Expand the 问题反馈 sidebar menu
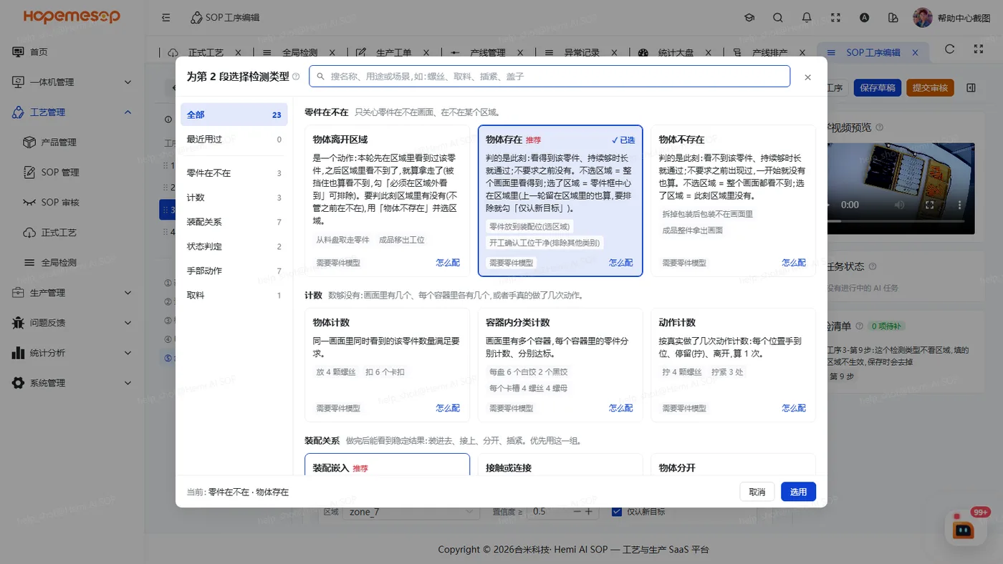The height and width of the screenshot is (564, 1003). coord(72,323)
